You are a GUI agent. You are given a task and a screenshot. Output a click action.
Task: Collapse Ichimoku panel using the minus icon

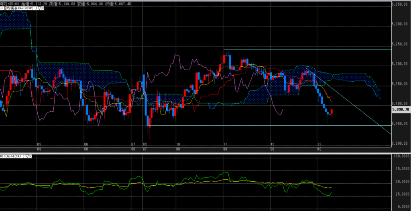1,8
